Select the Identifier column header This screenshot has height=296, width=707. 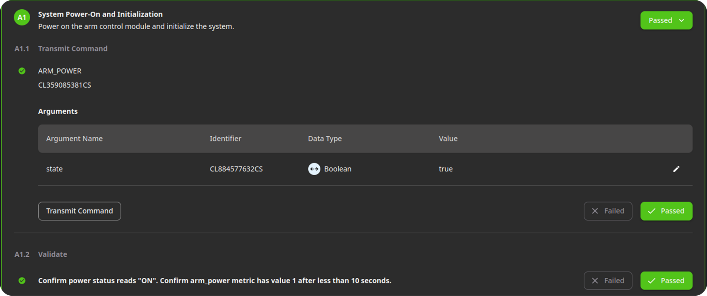tap(225, 139)
